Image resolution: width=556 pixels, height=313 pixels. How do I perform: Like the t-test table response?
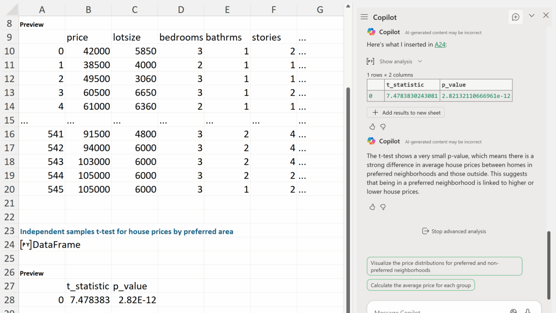coord(372,127)
